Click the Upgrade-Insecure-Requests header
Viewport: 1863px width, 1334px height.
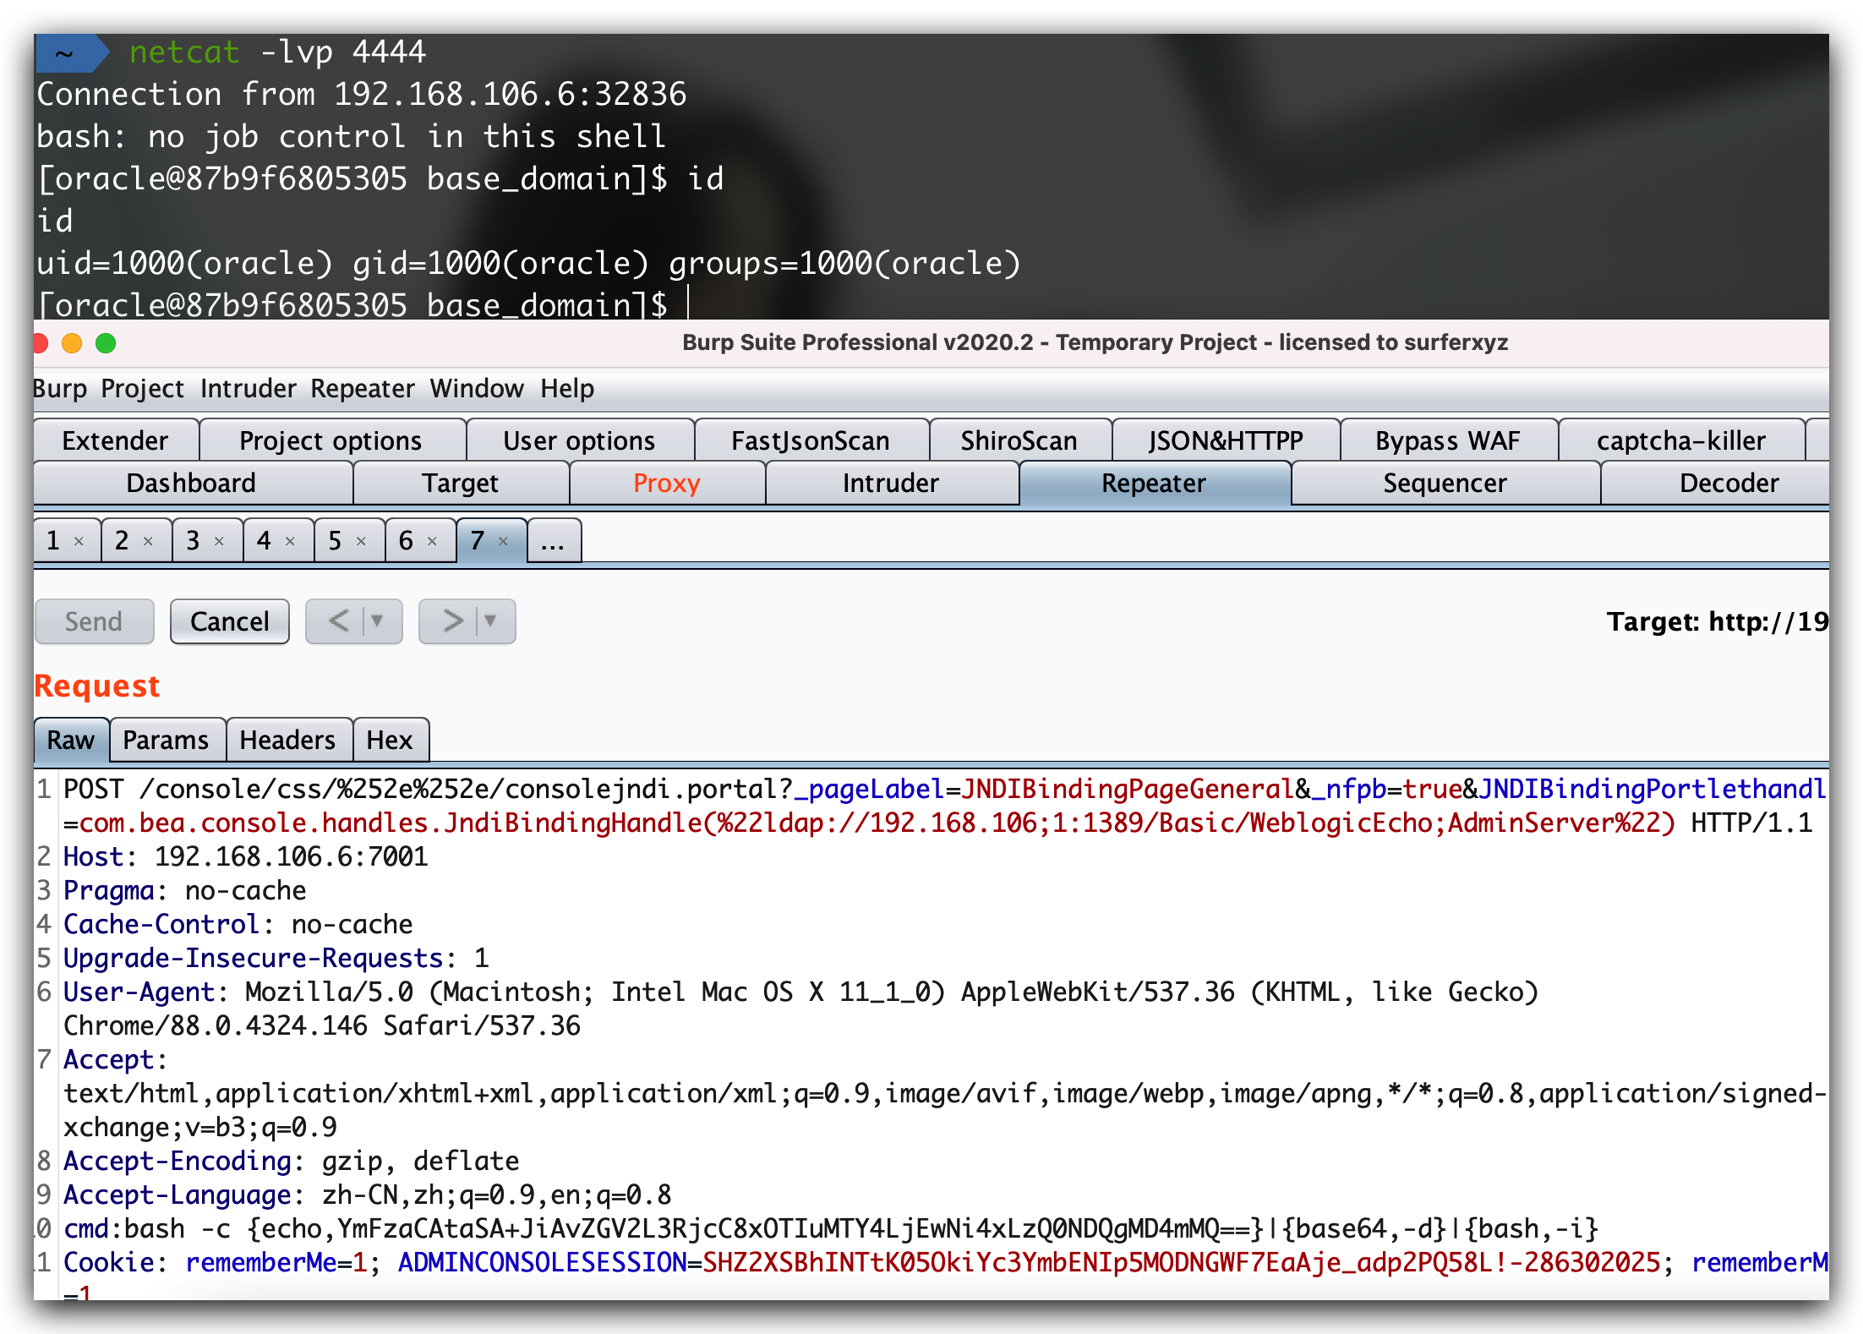(x=276, y=958)
